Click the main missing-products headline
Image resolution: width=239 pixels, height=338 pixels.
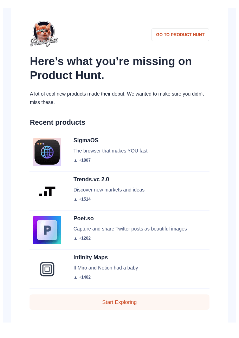click(111, 68)
